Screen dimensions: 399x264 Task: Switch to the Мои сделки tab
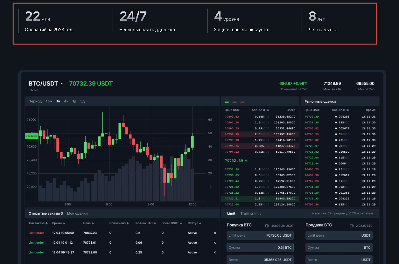77,213
